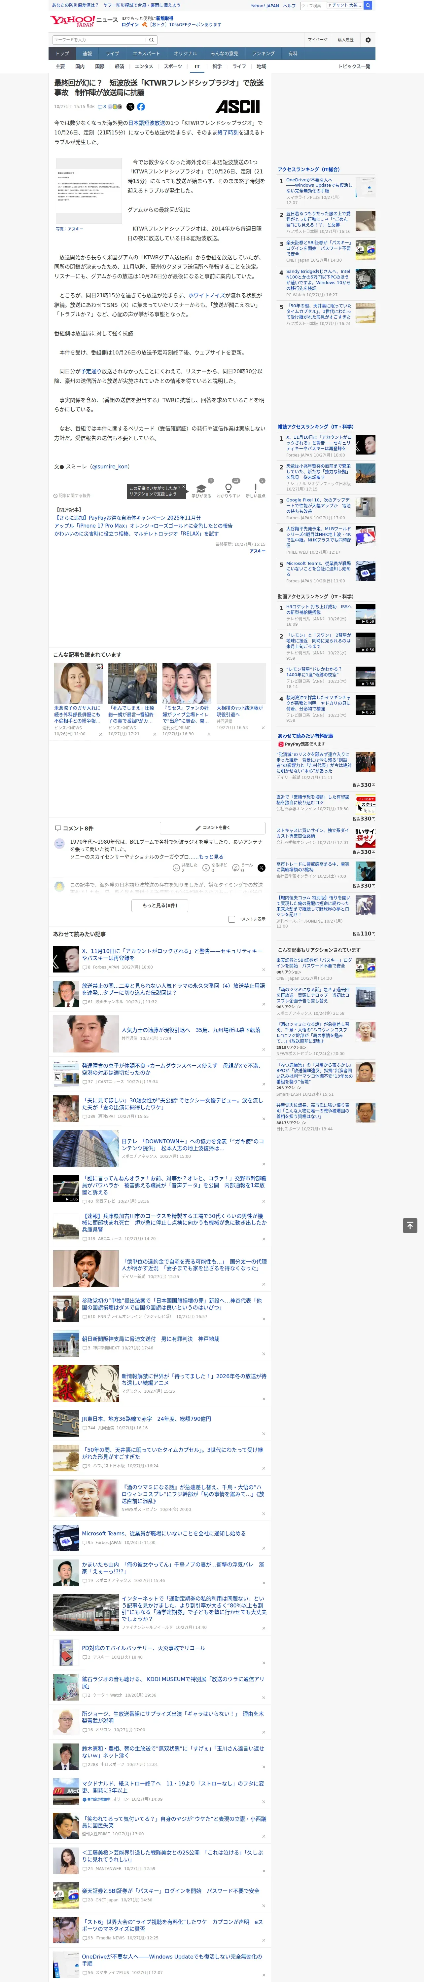Open the ランキング tab

(x=263, y=54)
